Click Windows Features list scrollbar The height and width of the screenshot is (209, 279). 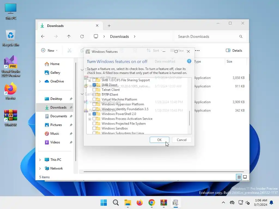190,118
